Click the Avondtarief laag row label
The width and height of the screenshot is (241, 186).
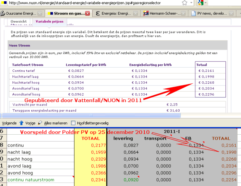[25, 89]
